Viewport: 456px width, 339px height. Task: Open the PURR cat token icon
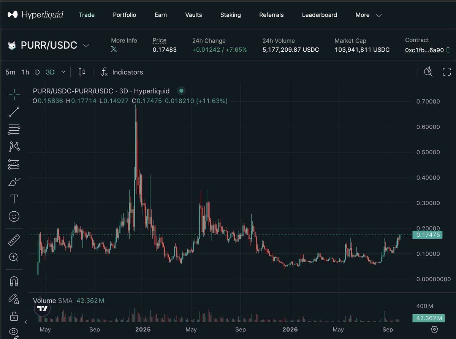tap(13, 46)
